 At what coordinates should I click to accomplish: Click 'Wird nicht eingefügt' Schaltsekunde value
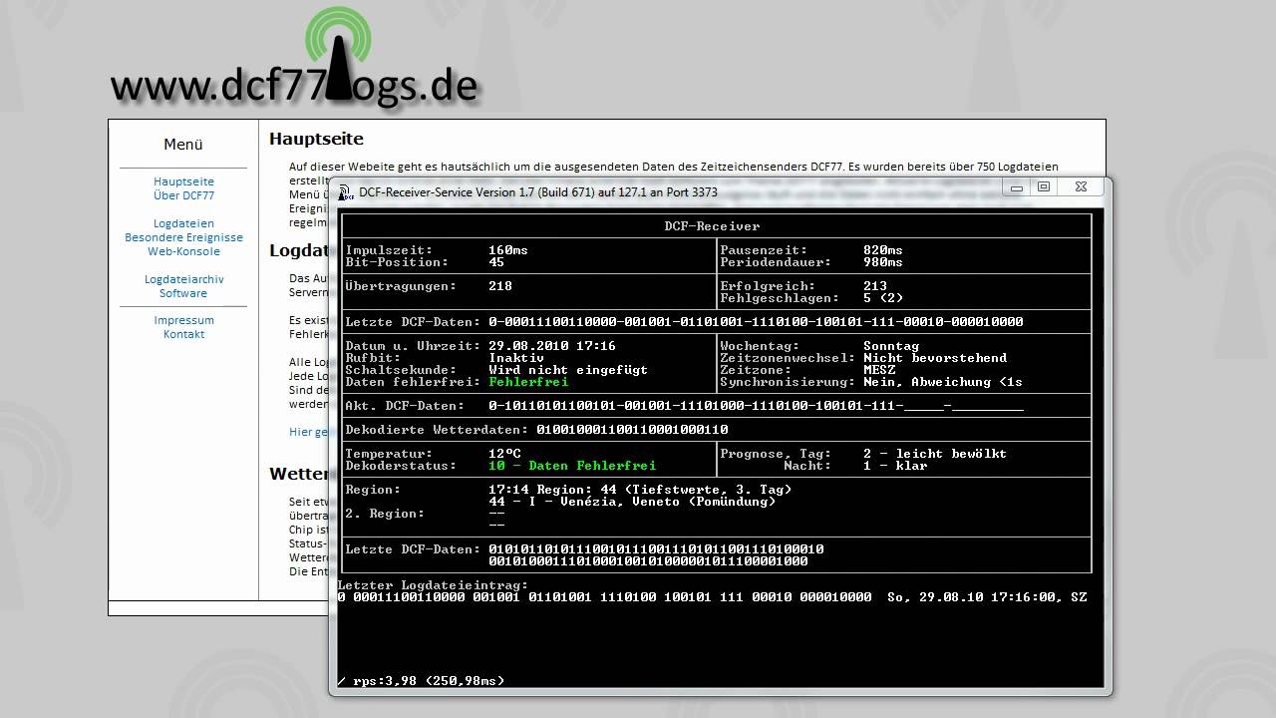[568, 370]
